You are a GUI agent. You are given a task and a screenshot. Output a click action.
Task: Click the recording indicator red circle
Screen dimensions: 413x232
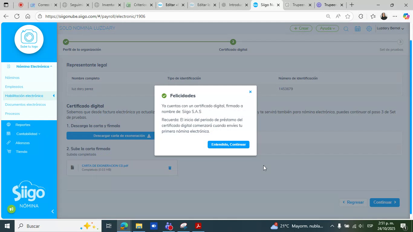click(x=21, y=5)
